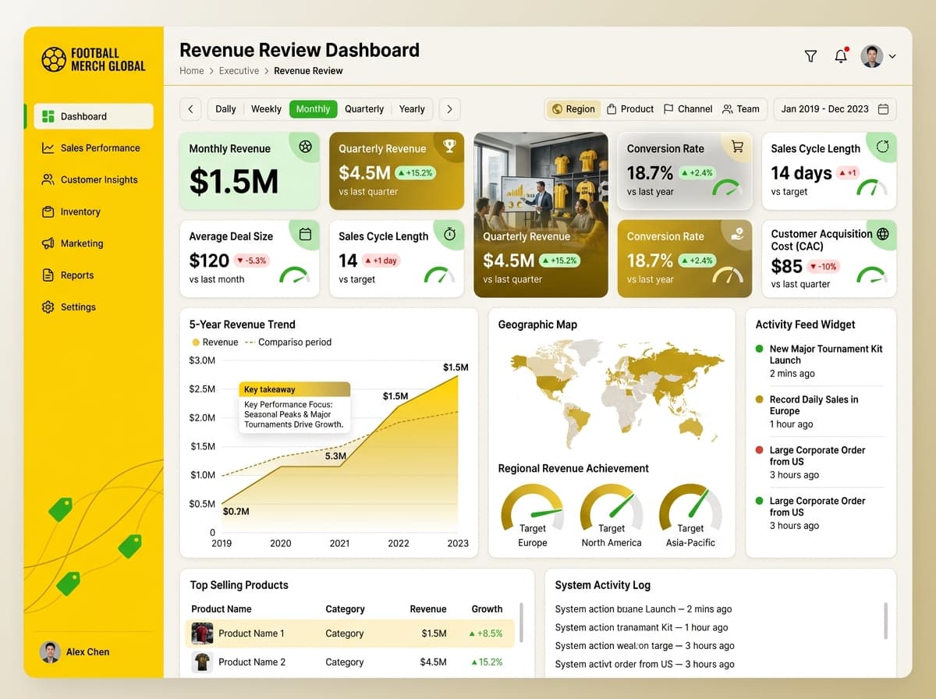Viewport: 936px width, 699px height.
Task: Open Record Daily Sales in Europe activity
Action: click(x=820, y=411)
